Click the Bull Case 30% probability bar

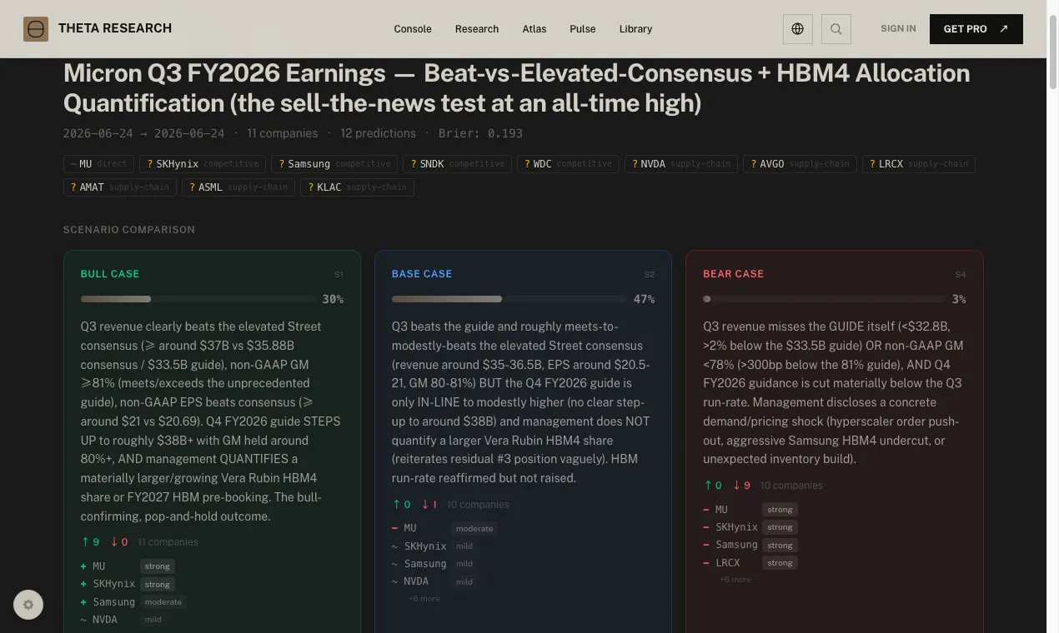point(198,299)
